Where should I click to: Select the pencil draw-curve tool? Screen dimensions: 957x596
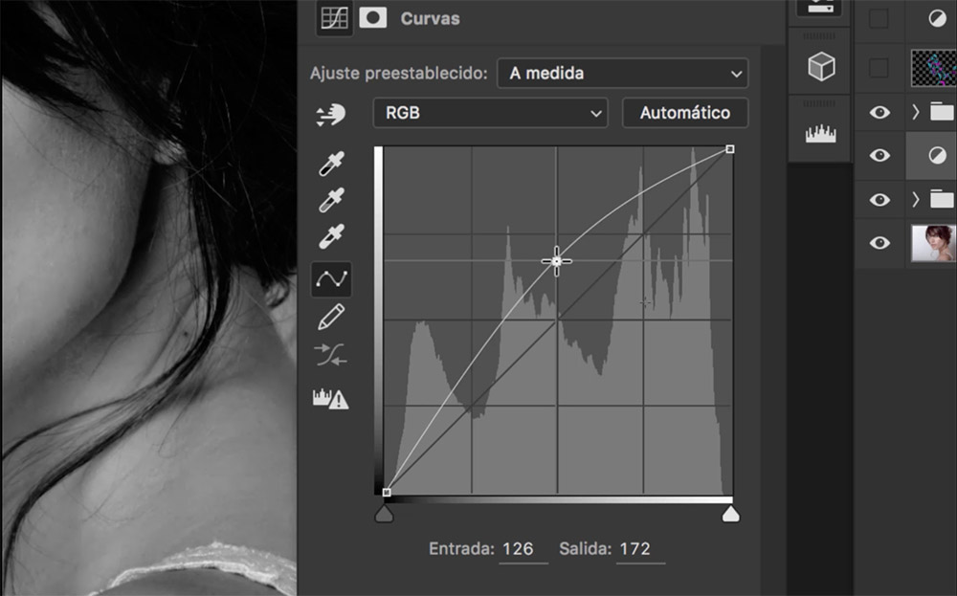331,318
